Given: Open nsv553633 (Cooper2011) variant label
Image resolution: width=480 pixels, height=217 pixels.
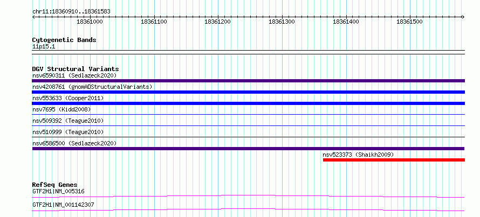Looking at the screenshot, I should (68, 98).
